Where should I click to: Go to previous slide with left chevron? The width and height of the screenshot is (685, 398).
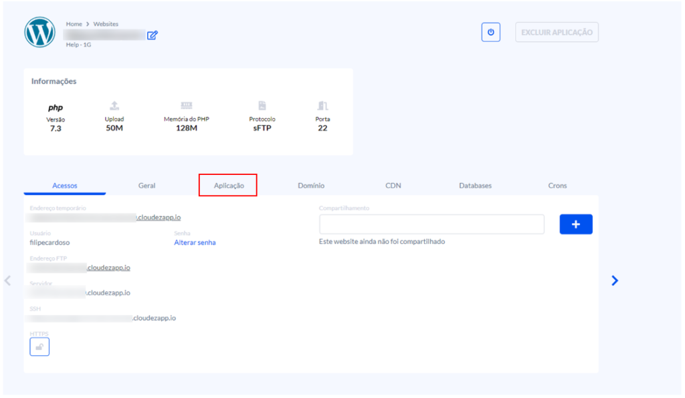(x=8, y=281)
